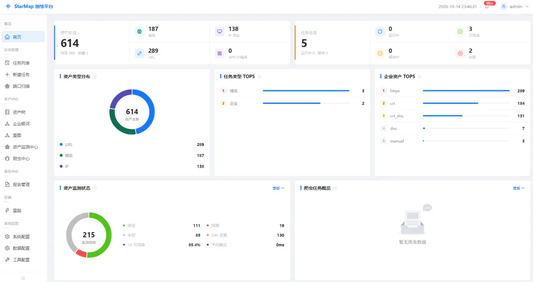The width and height of the screenshot is (533, 282).
Task: Open 查看 link in 资产监测状态 card
Action: point(278,188)
